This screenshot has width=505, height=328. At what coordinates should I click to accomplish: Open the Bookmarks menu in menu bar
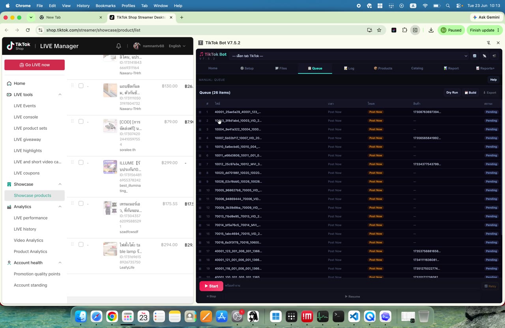[105, 6]
